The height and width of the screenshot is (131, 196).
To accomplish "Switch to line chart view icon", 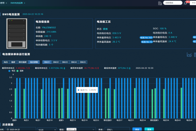I will pos(189,54).
